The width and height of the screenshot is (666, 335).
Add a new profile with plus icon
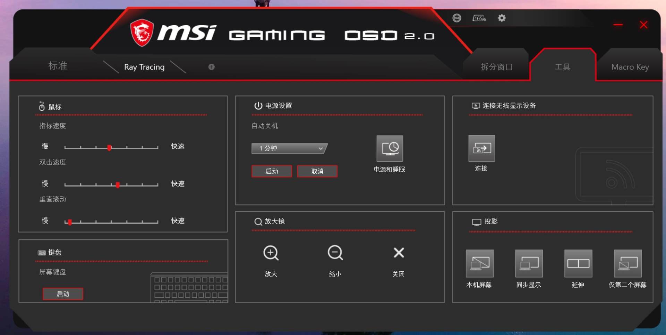coord(212,67)
